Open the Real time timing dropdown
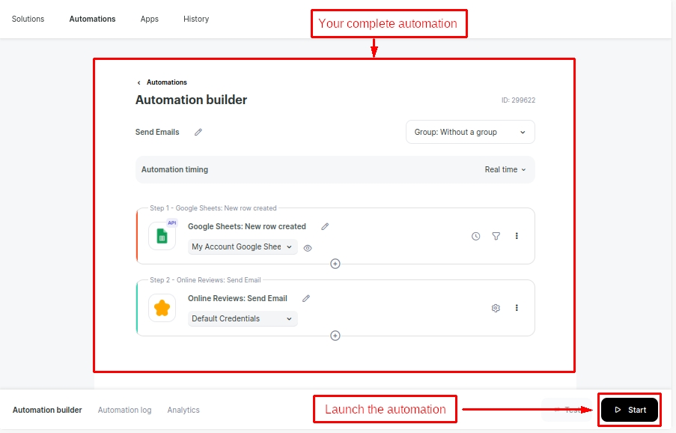Screen dimensions: 676x433 click(x=505, y=169)
